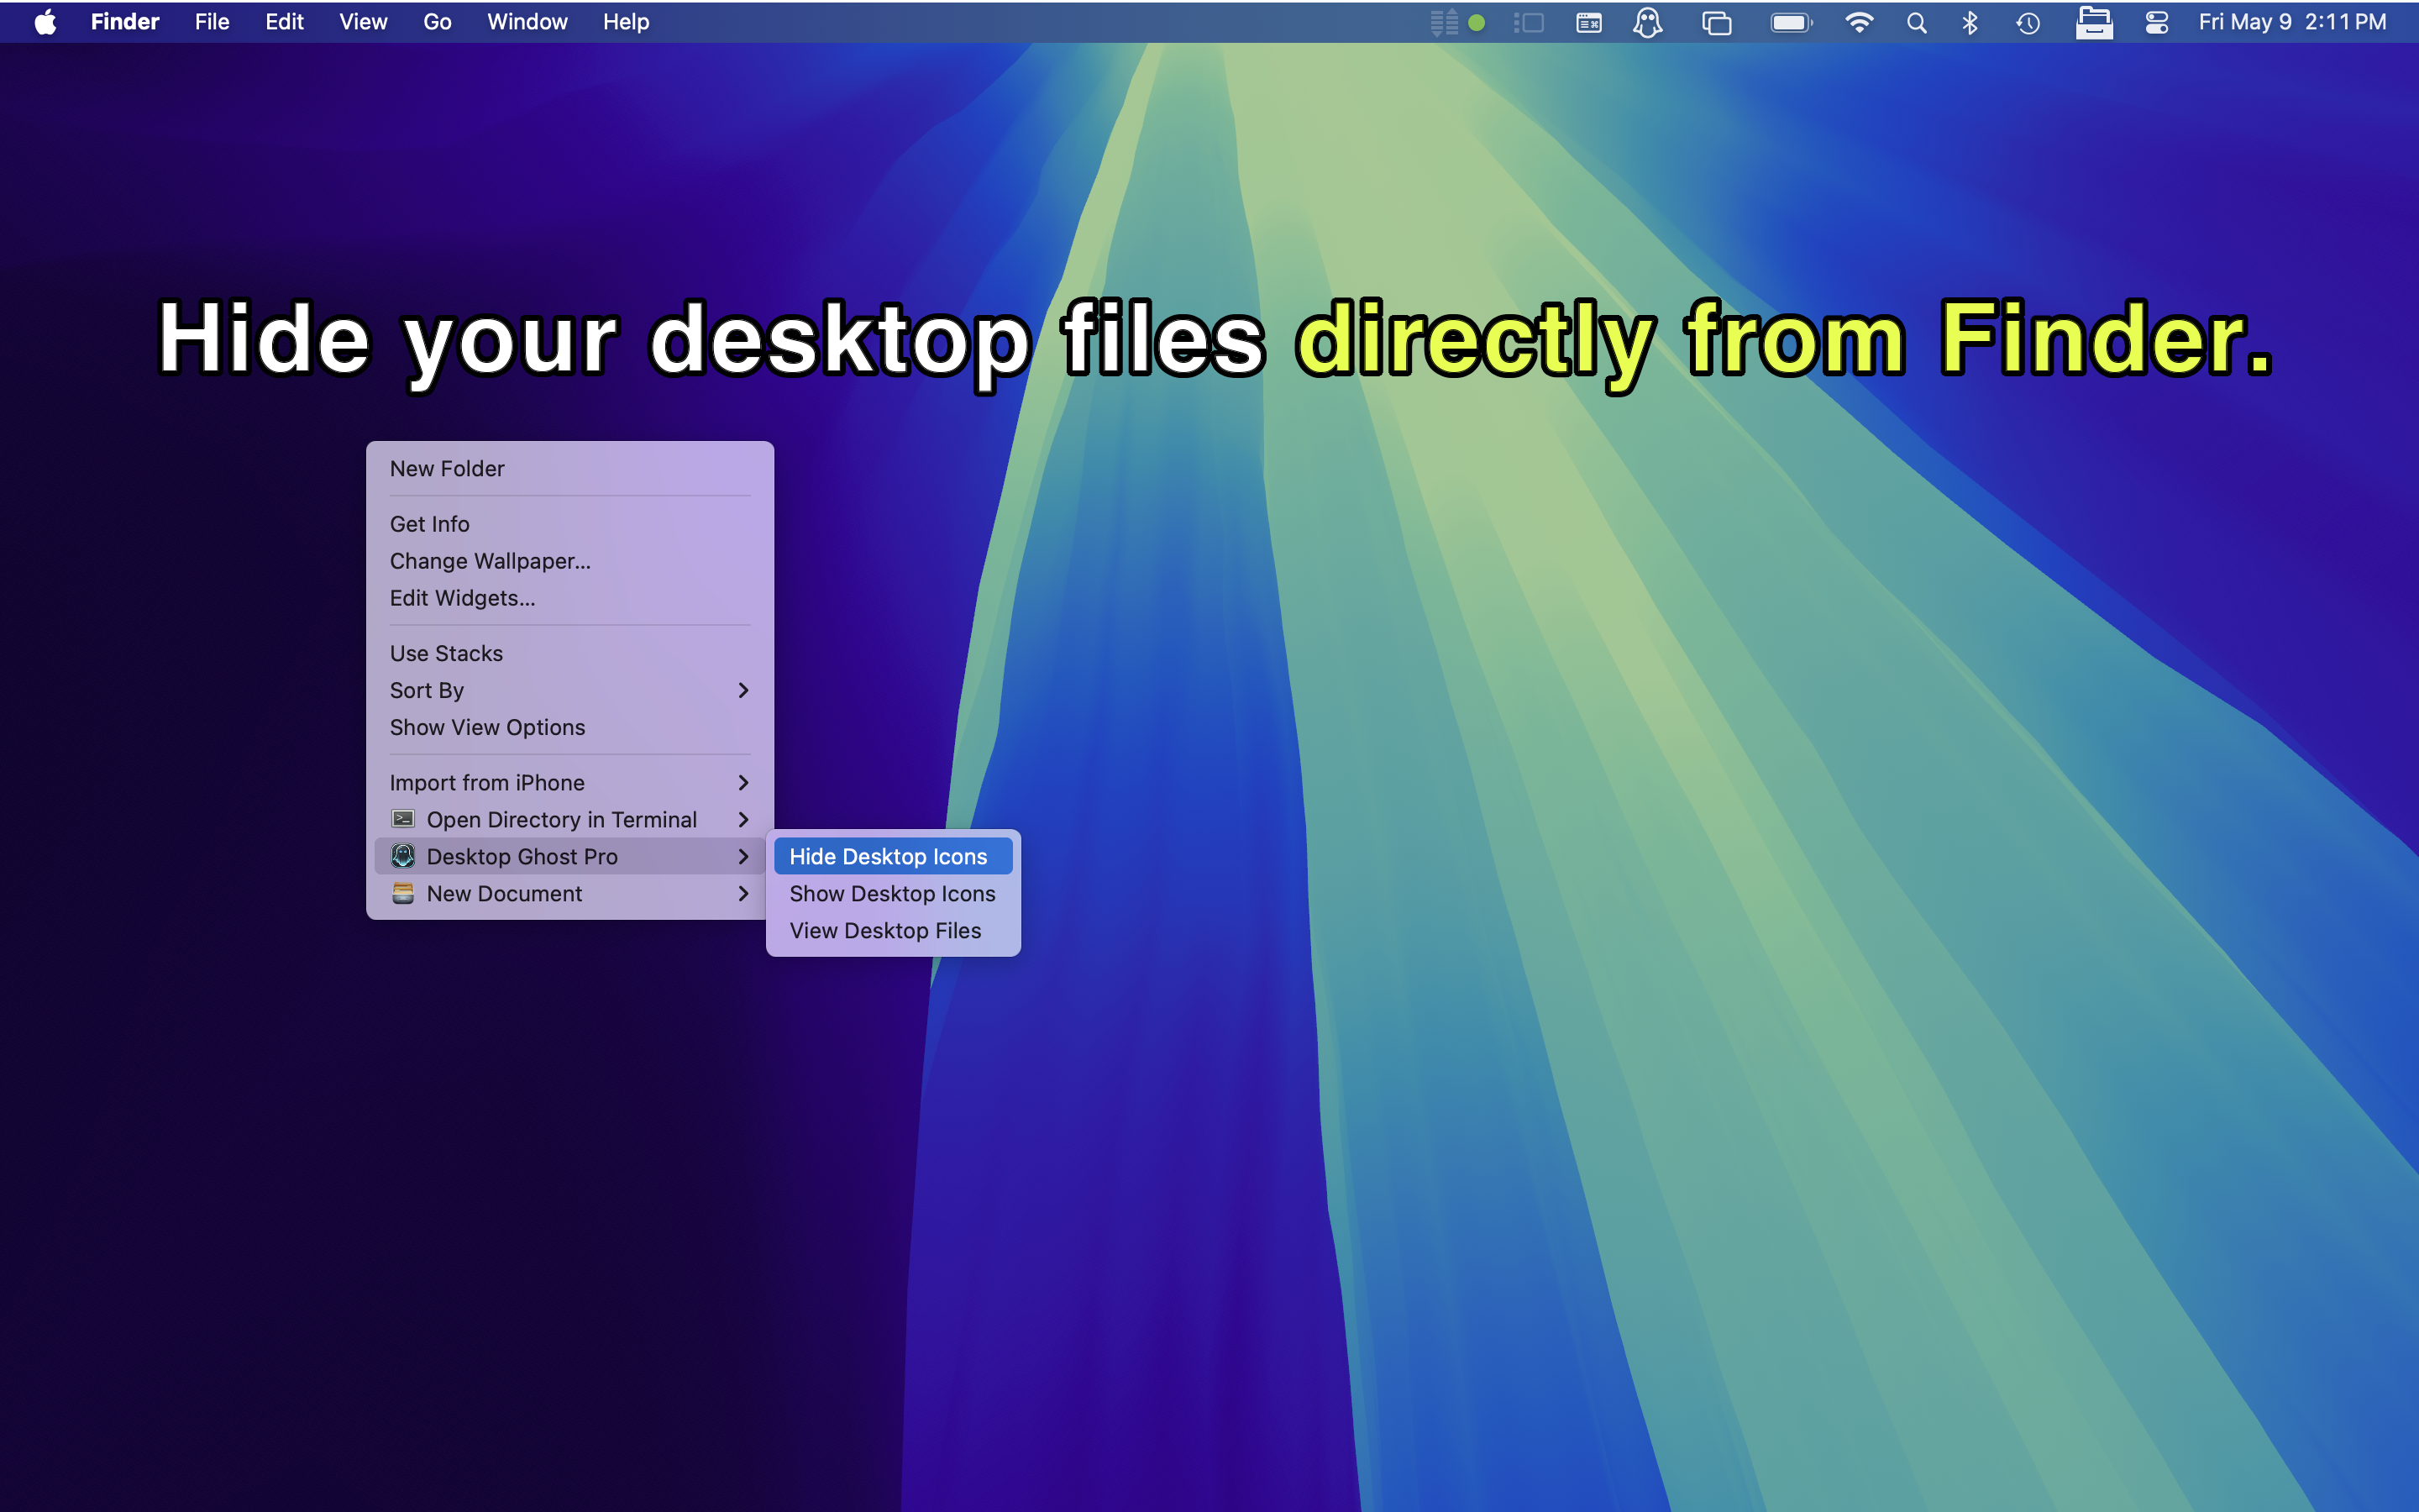Select Get Info in context menu
This screenshot has height=1512, width=2419.
tap(569, 524)
